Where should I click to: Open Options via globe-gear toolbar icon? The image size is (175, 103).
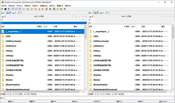pos(9,9)
